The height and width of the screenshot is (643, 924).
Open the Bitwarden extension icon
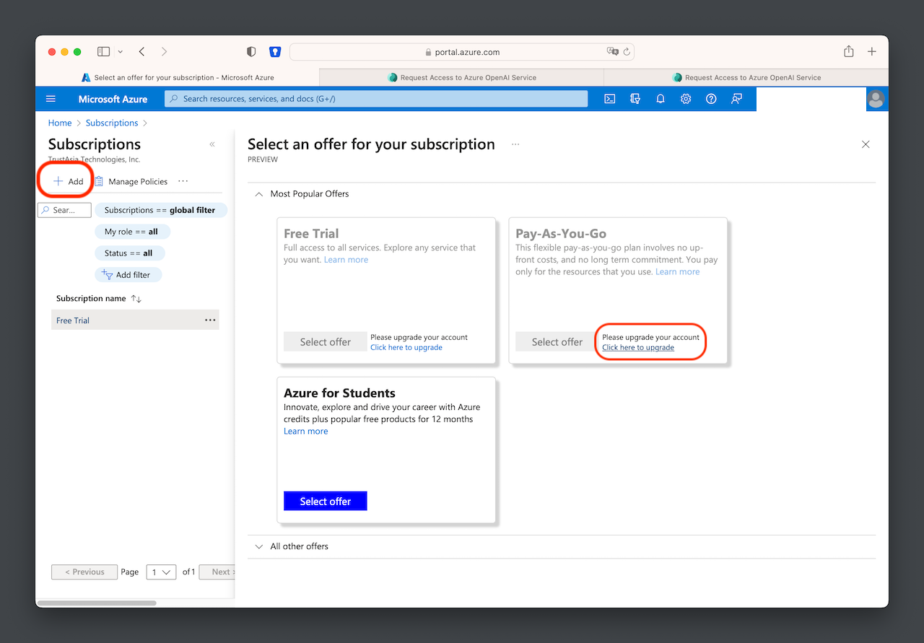(275, 52)
